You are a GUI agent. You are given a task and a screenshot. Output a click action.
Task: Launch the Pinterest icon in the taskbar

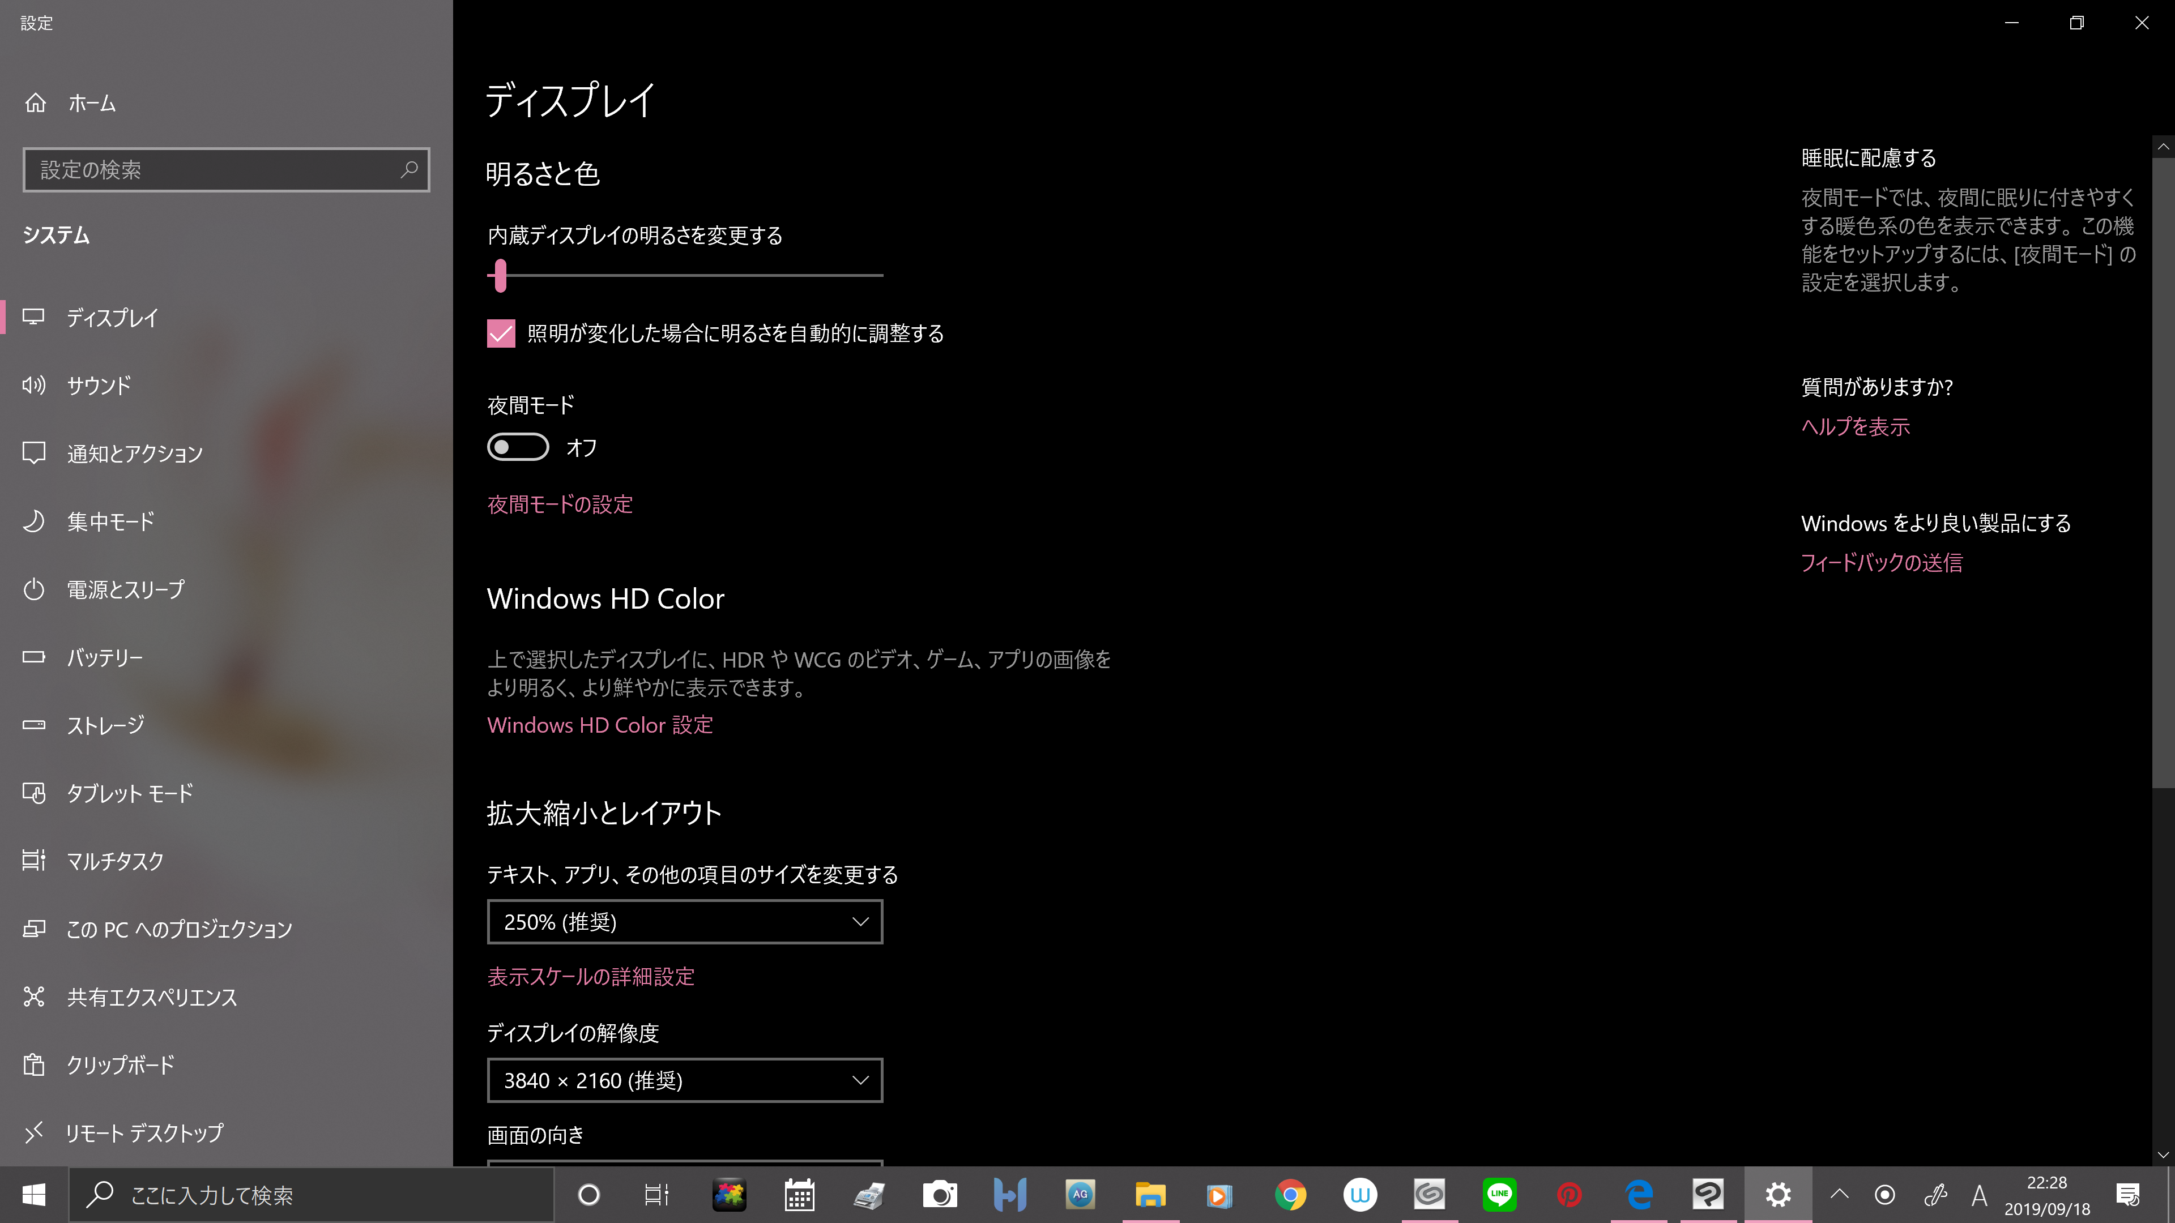click(1569, 1194)
